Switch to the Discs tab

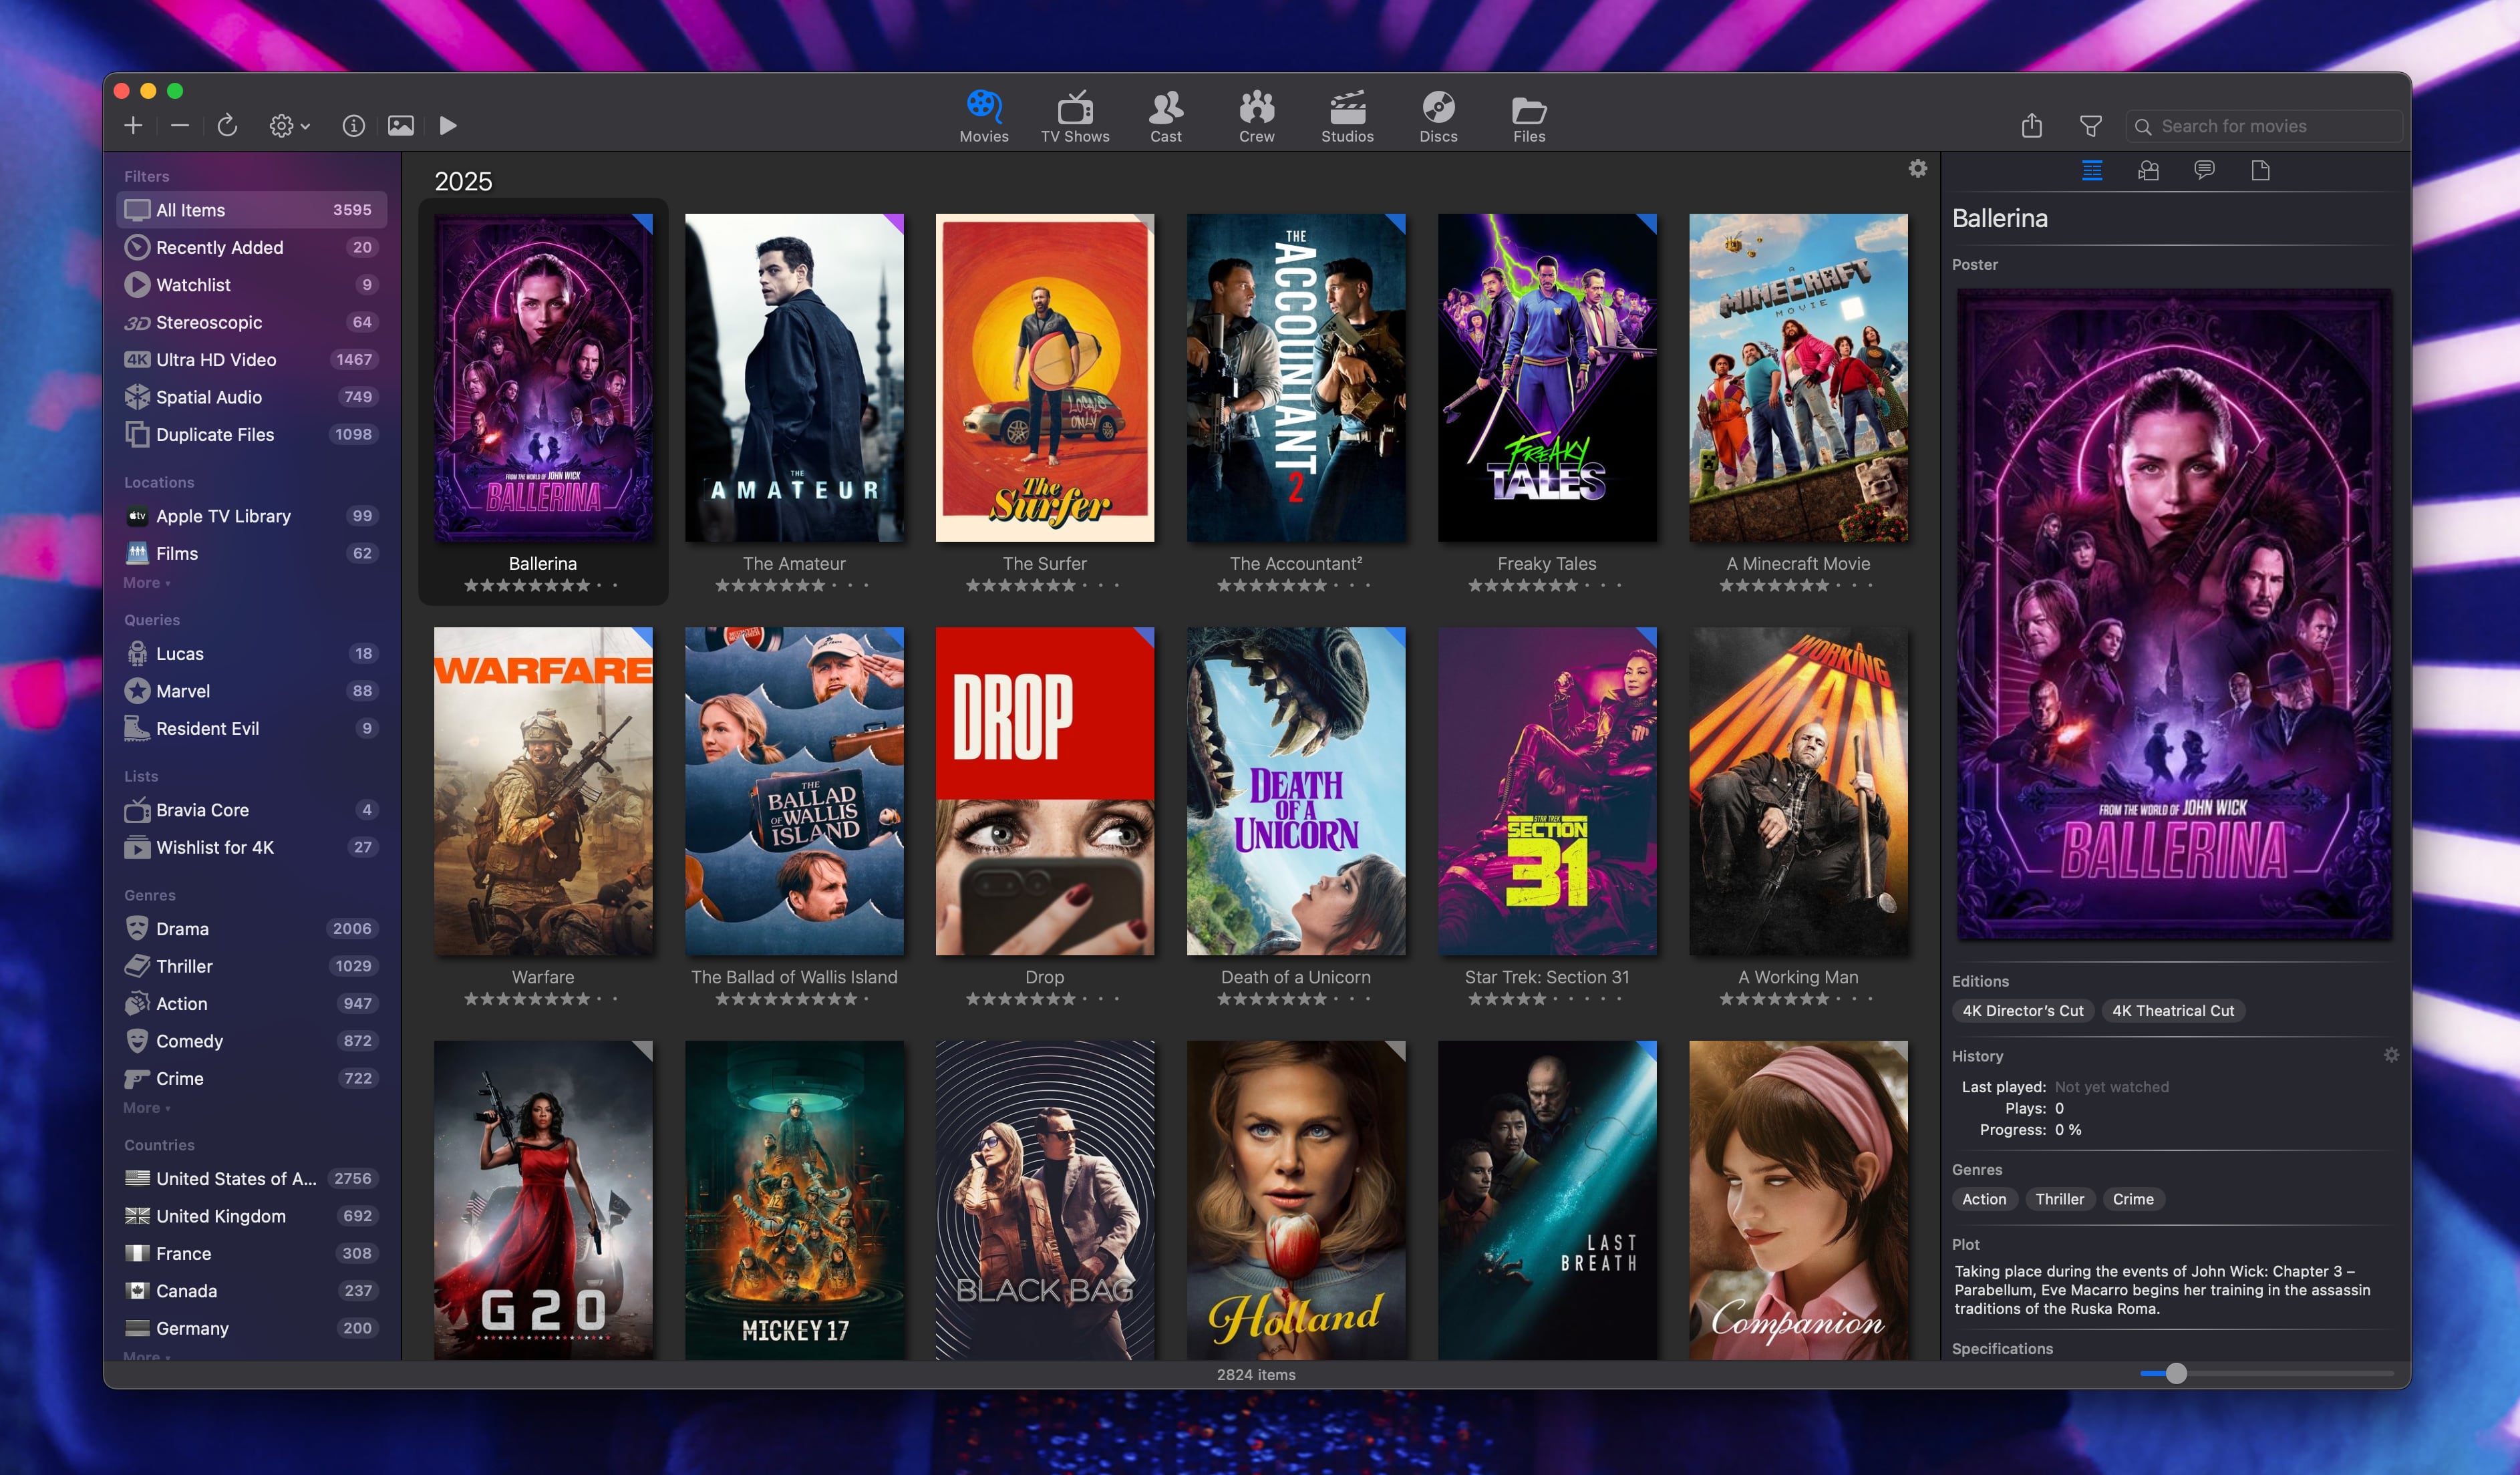tap(1438, 117)
